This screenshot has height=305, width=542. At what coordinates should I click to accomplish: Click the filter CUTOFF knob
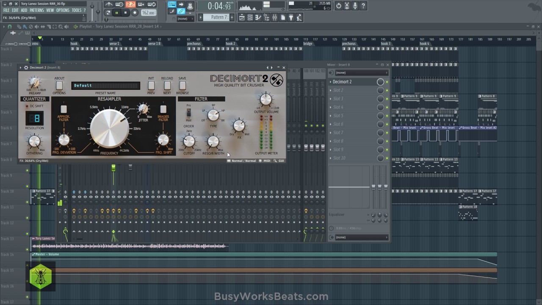(189, 141)
